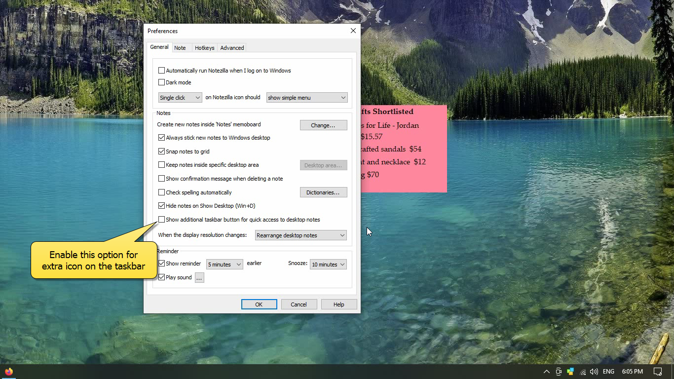The height and width of the screenshot is (379, 674).
Task: Open the 5 minutes reminder dropdown
Action: 225,265
